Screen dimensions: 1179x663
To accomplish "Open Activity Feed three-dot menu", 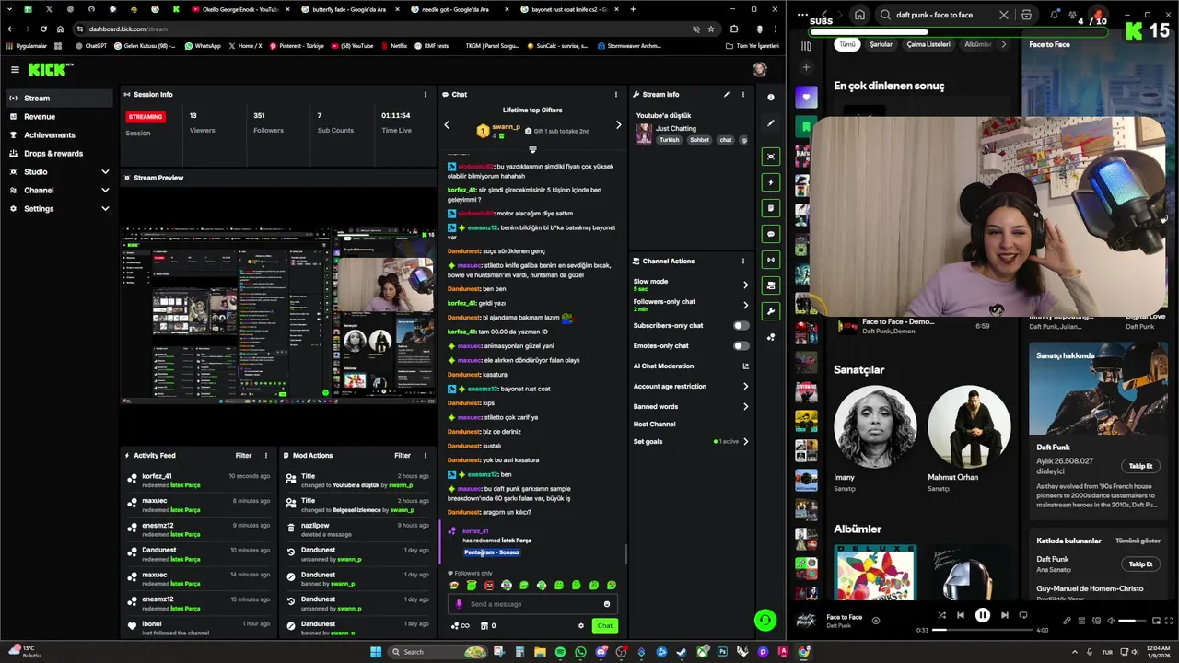I will (x=266, y=455).
